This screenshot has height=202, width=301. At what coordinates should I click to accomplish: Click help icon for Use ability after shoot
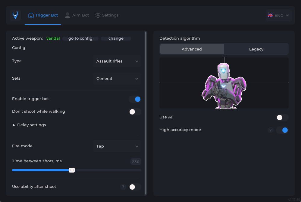(123, 187)
